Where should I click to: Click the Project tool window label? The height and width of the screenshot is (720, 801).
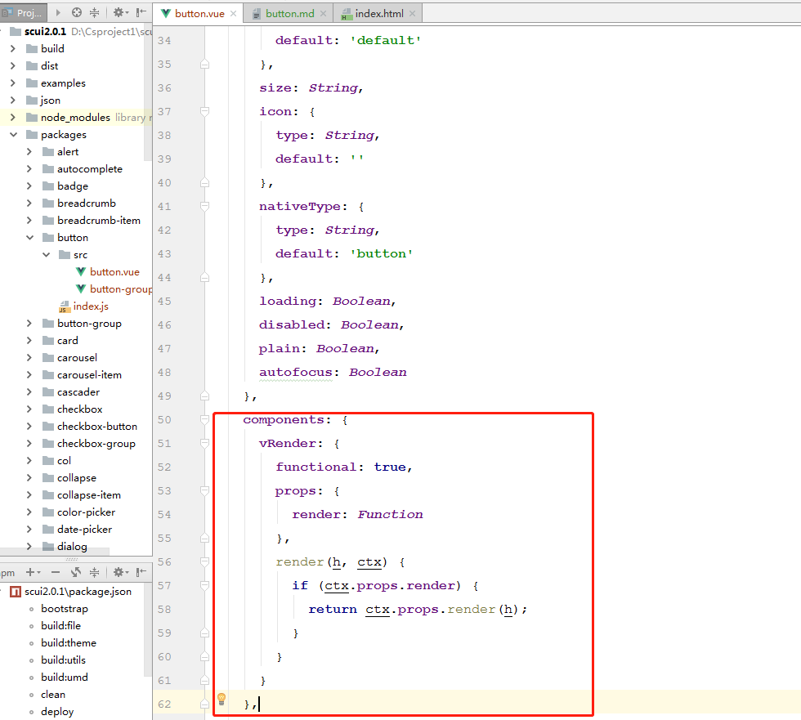pos(24,13)
